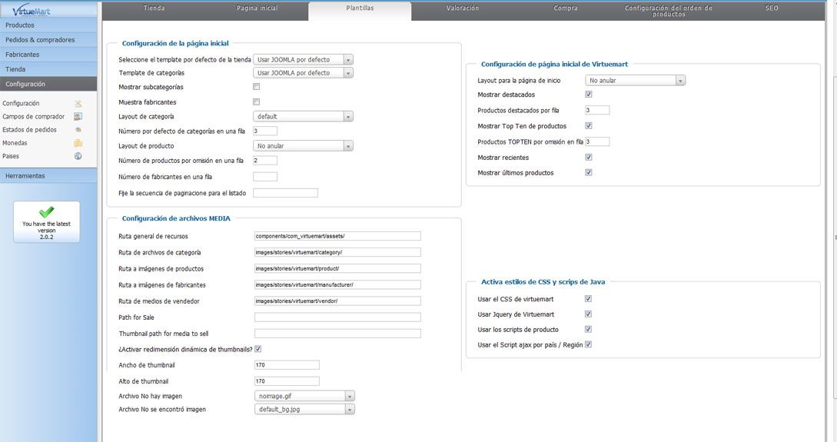Image resolution: width=837 pixels, height=442 pixels.
Task: Uncheck Script ajax por país / Región
Action: pos(588,345)
